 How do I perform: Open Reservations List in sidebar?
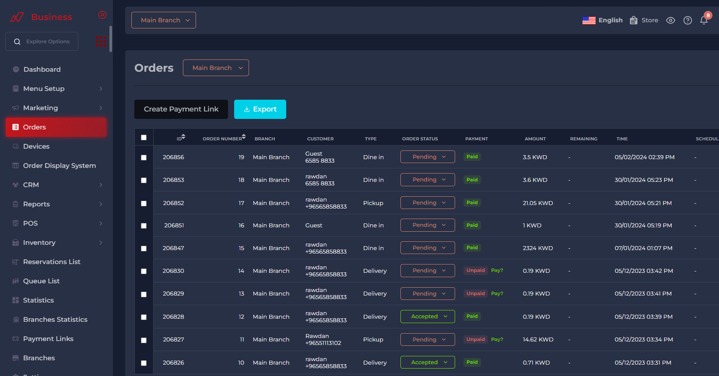(x=52, y=262)
